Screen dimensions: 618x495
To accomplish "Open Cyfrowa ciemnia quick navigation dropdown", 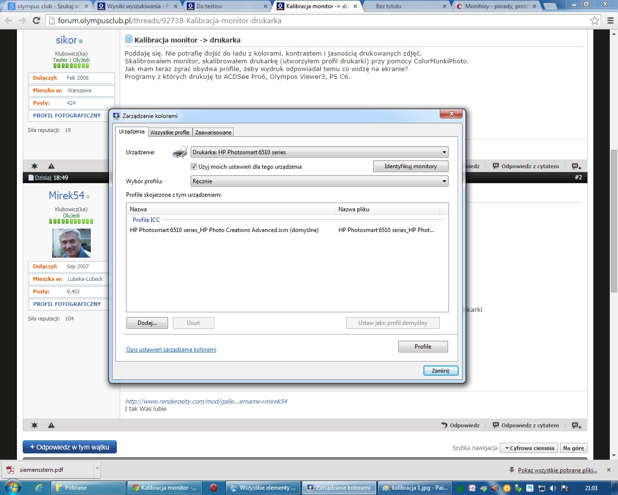I will point(529,448).
